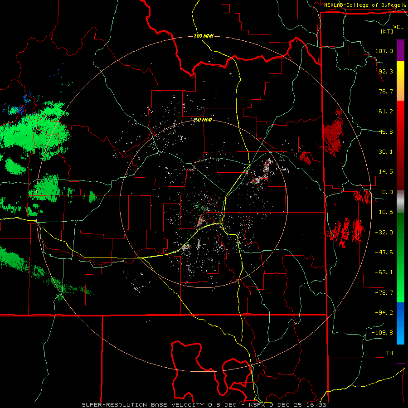Select the blue segment of color scale
The height and width of the screenshot is (408, 408).
[400, 323]
